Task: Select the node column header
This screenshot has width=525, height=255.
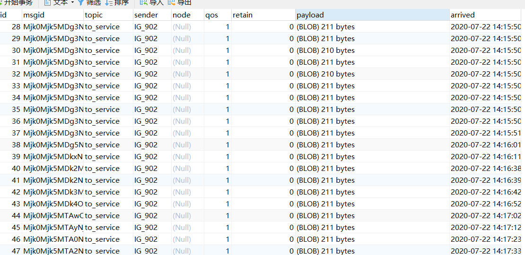Action: tap(187, 15)
